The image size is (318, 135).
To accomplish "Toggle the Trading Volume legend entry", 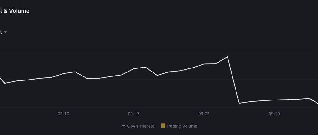I will tap(179, 126).
